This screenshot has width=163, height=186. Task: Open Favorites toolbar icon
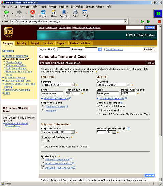[x=64, y=12]
